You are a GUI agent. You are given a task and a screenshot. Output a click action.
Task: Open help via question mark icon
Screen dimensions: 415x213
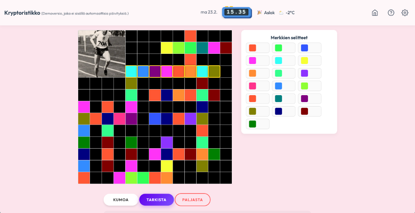(x=391, y=13)
